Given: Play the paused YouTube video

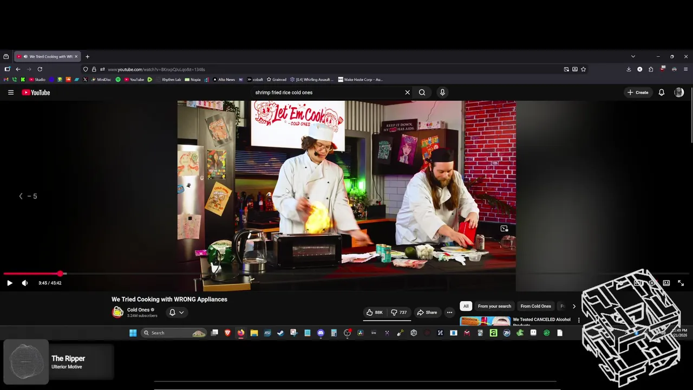Looking at the screenshot, I should 9,283.
